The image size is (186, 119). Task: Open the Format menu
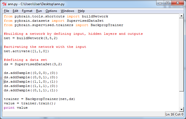click(27, 11)
